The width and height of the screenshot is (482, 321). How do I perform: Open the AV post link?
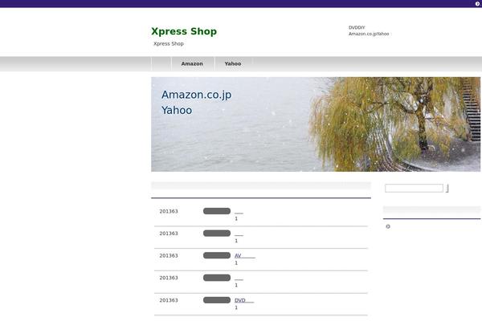click(x=245, y=255)
